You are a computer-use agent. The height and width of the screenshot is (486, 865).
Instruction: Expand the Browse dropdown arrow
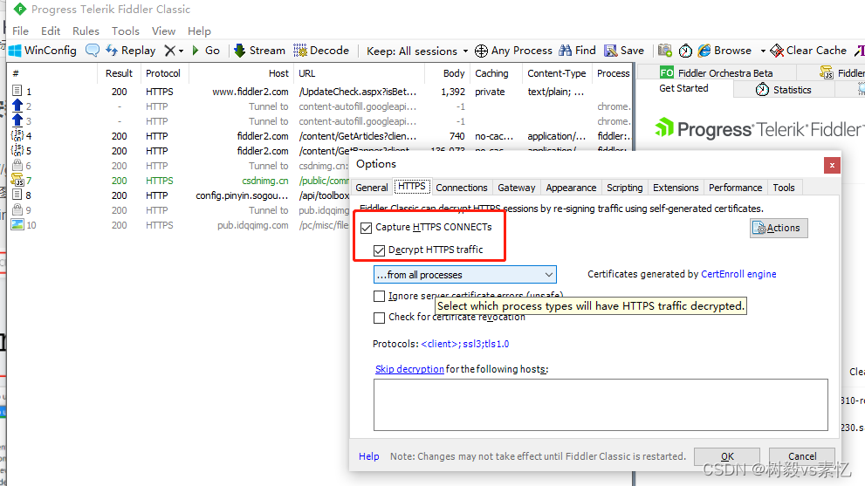(x=763, y=51)
